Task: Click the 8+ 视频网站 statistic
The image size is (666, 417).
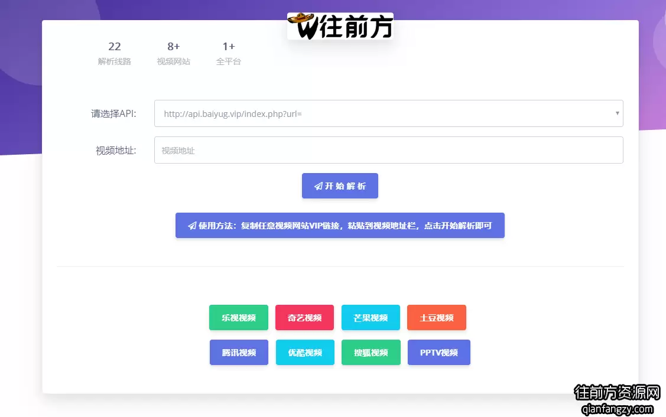Action: [x=173, y=53]
